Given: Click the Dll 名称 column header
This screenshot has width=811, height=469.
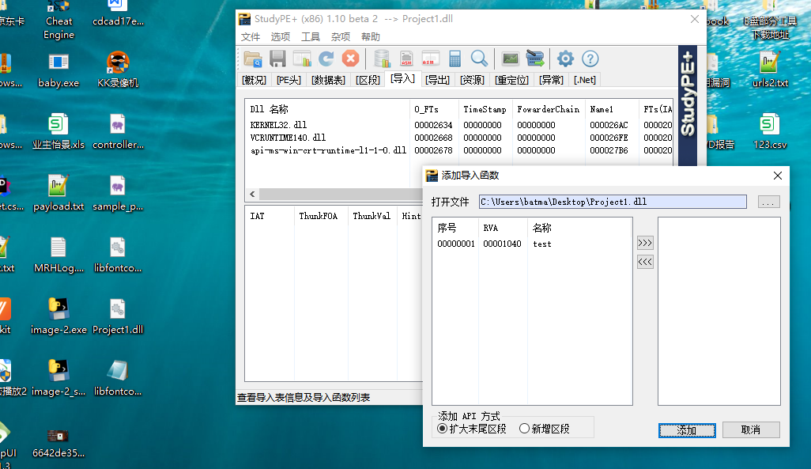Looking at the screenshot, I should click(x=327, y=109).
